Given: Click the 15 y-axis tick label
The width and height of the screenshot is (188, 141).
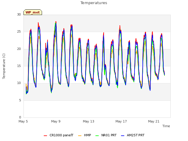Looking at the screenshot, I should coord(19,66).
